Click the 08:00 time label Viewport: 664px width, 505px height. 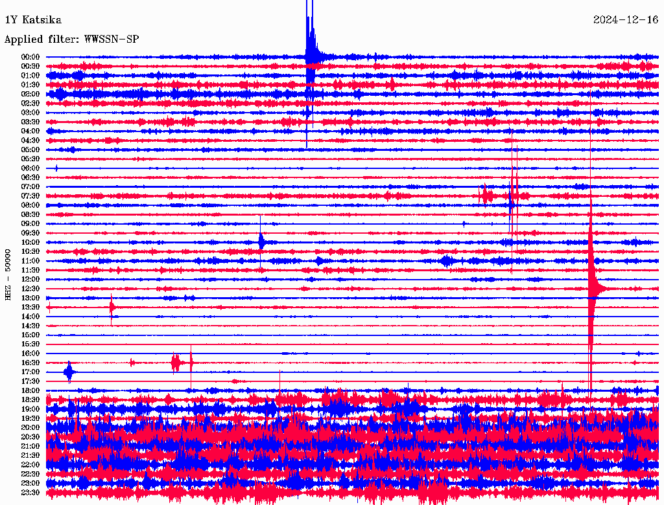(30, 205)
